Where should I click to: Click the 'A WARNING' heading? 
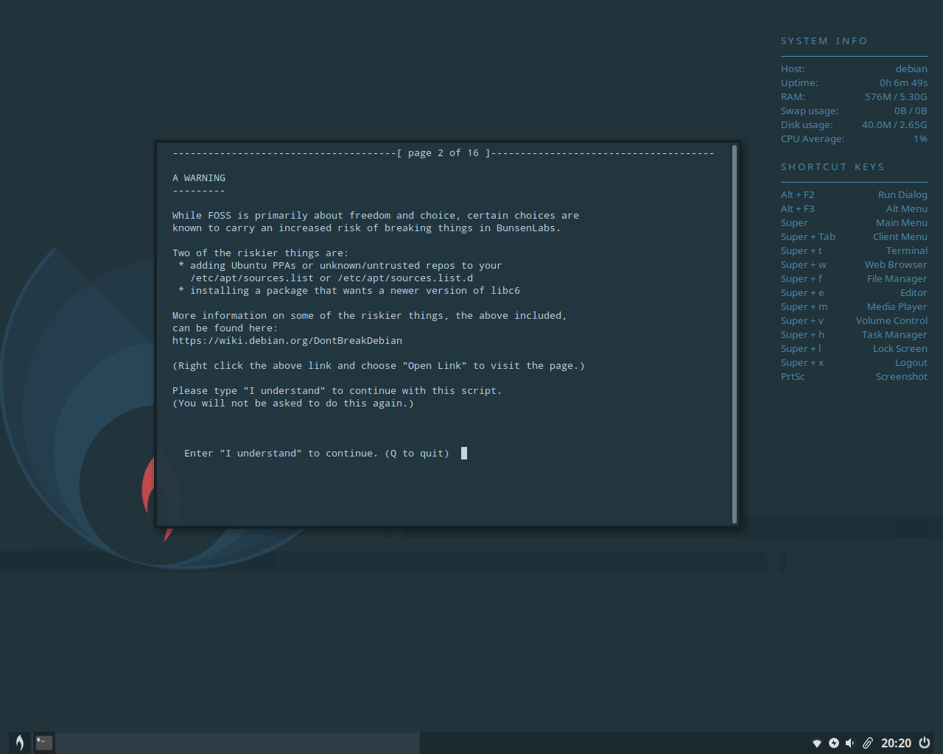pyautogui.click(x=199, y=178)
